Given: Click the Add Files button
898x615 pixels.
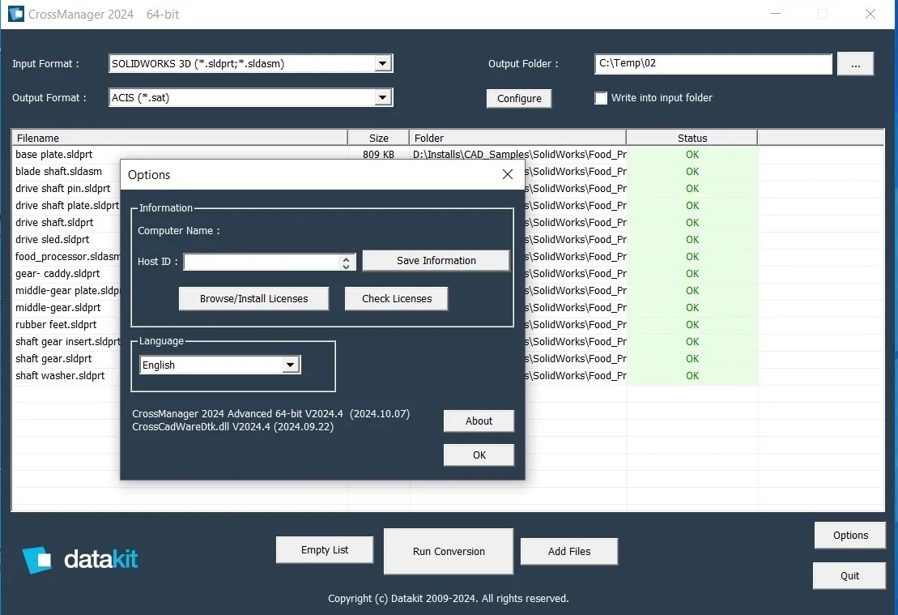Looking at the screenshot, I should point(568,551).
